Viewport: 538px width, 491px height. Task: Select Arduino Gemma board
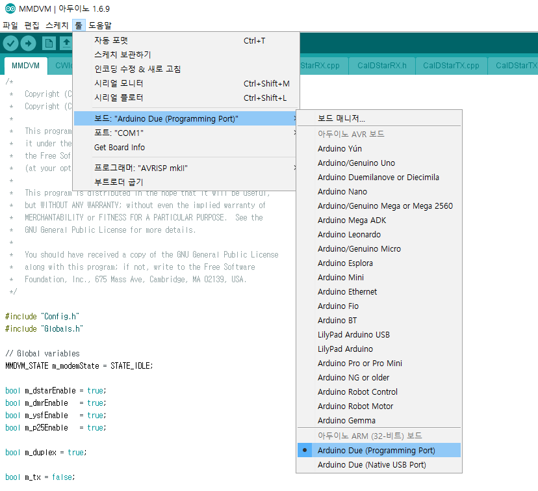(379, 421)
